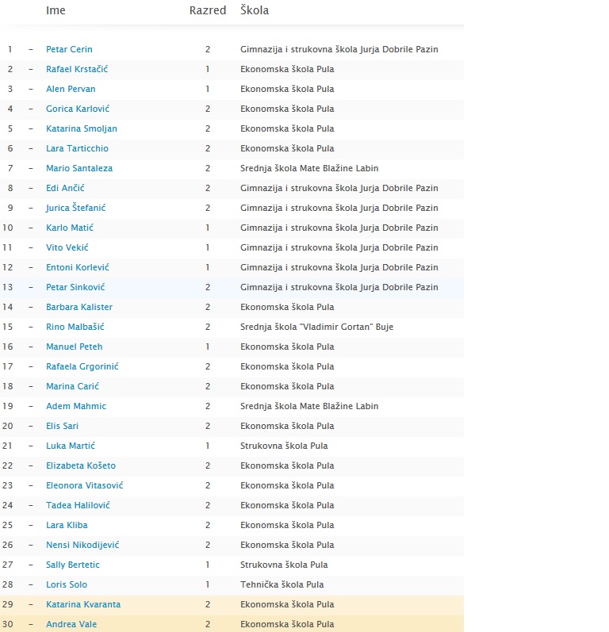Select the Petar Sinković link
609x632 pixels.
click(x=75, y=287)
